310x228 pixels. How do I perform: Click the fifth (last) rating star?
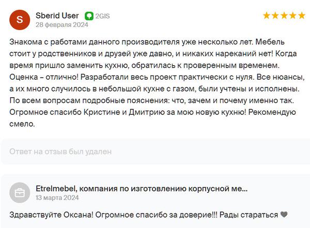coord(302,16)
